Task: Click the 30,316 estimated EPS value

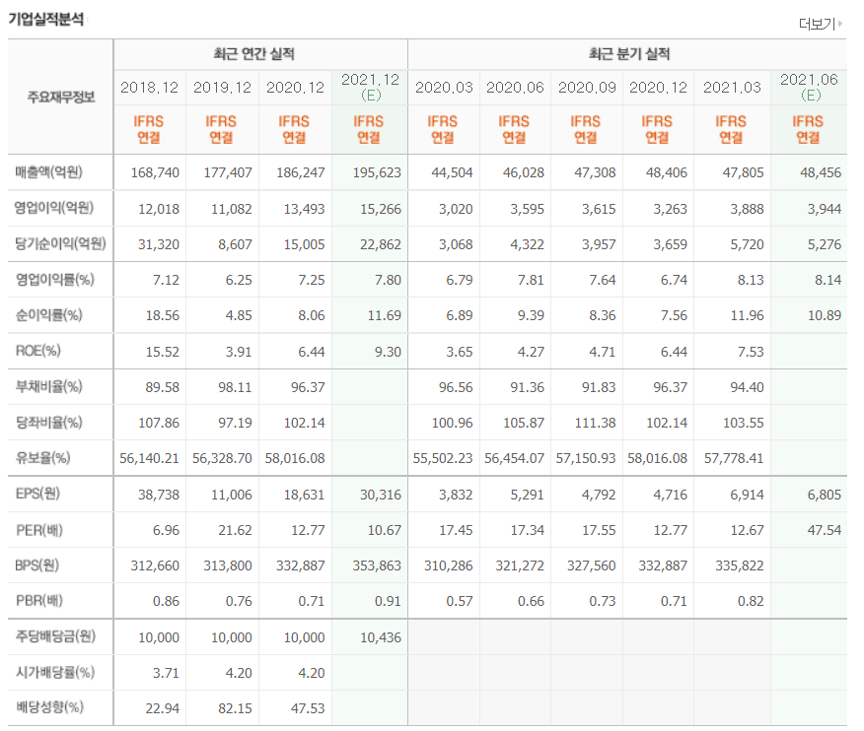Action: pos(381,495)
